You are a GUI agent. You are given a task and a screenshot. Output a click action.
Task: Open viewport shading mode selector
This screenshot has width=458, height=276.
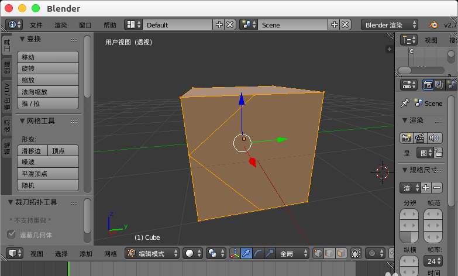pos(193,253)
